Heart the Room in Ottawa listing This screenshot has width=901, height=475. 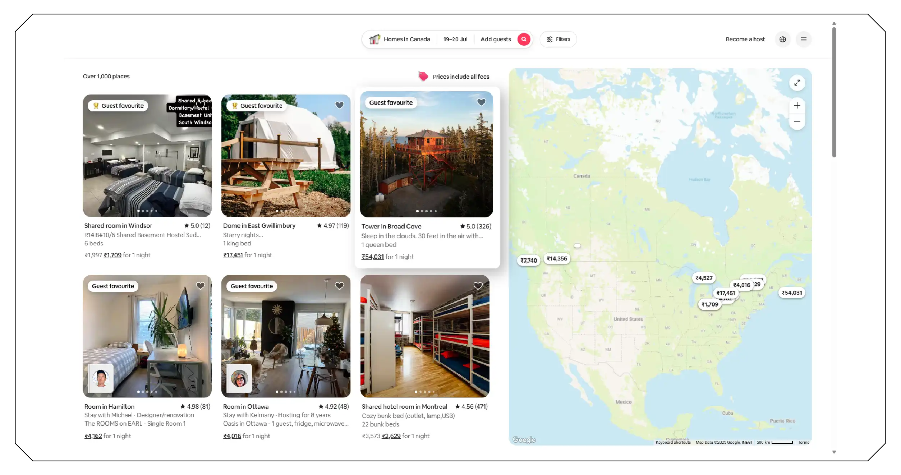(339, 286)
